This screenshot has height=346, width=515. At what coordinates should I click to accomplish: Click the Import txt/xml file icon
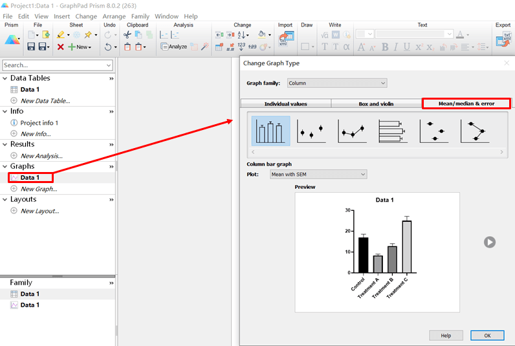coord(285,39)
